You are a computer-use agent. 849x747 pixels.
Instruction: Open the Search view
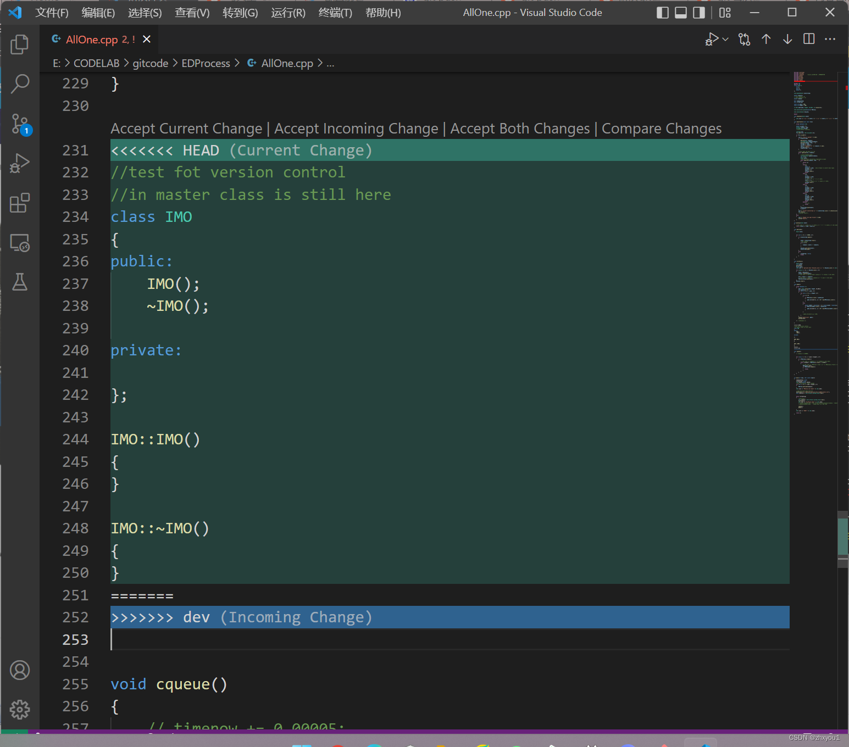pyautogui.click(x=20, y=84)
